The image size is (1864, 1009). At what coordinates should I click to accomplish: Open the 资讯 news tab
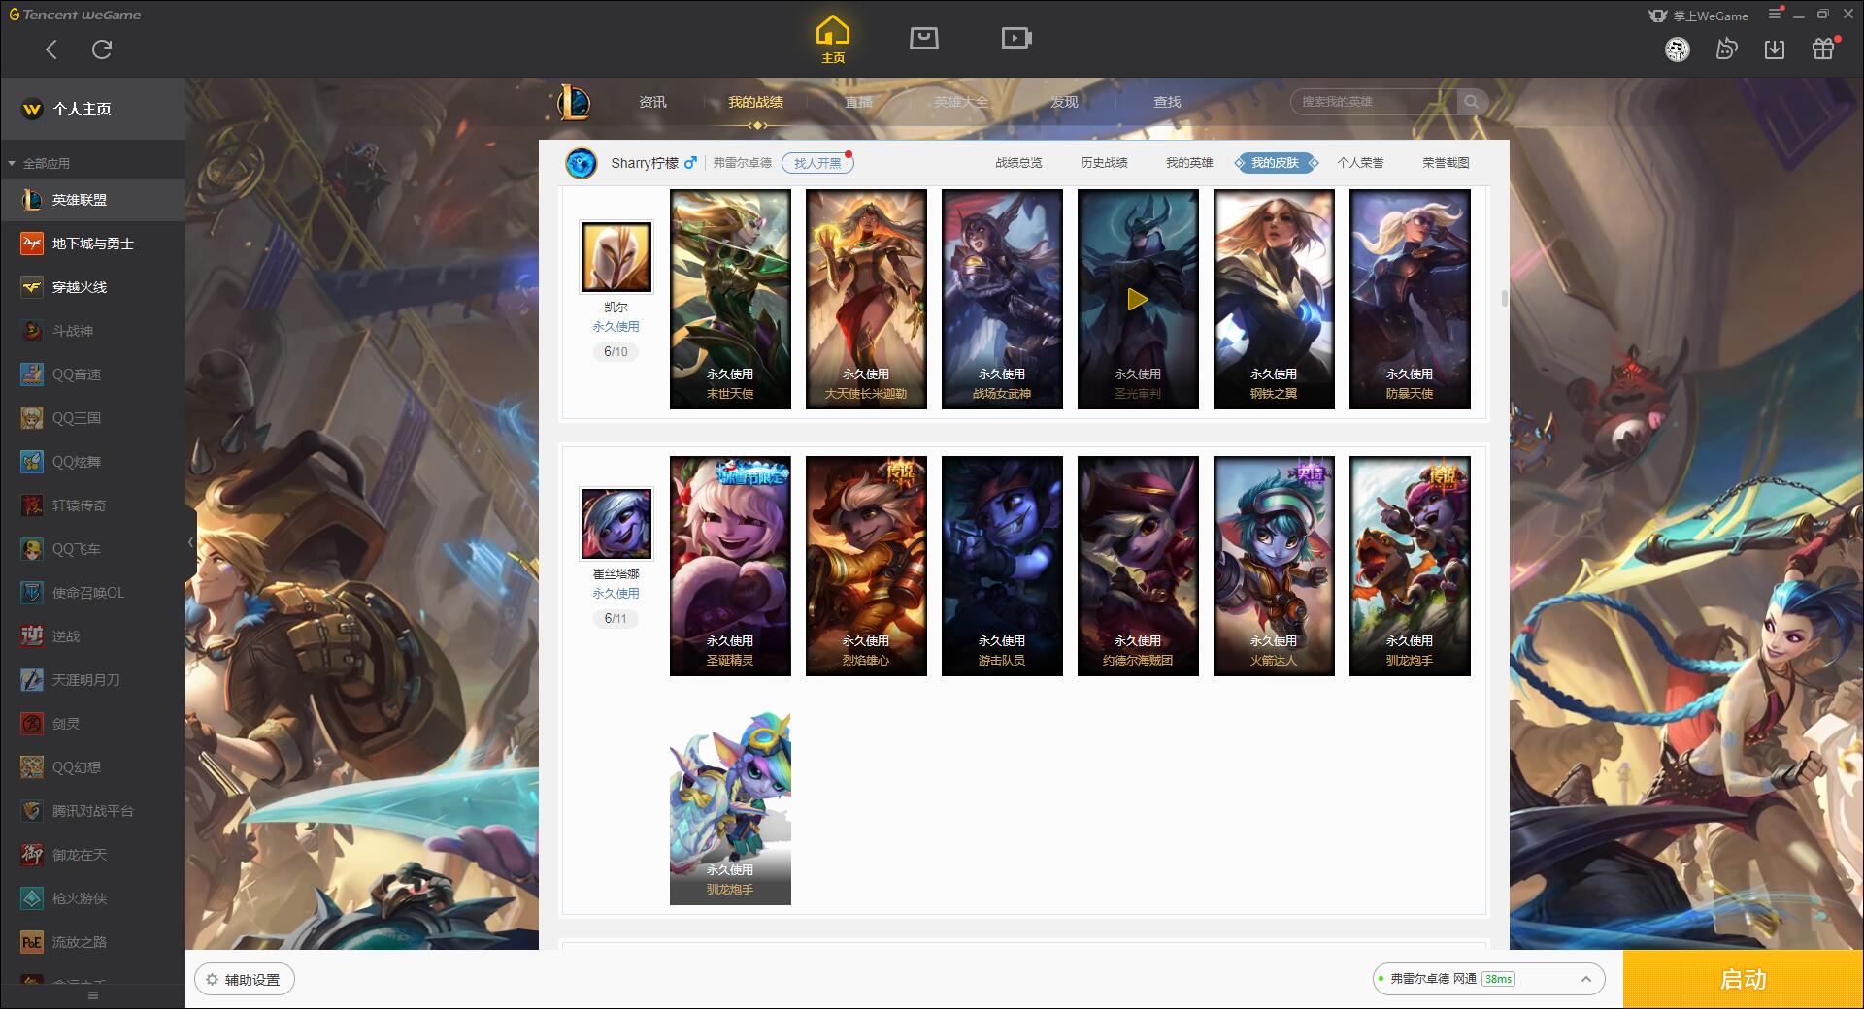pos(652,102)
